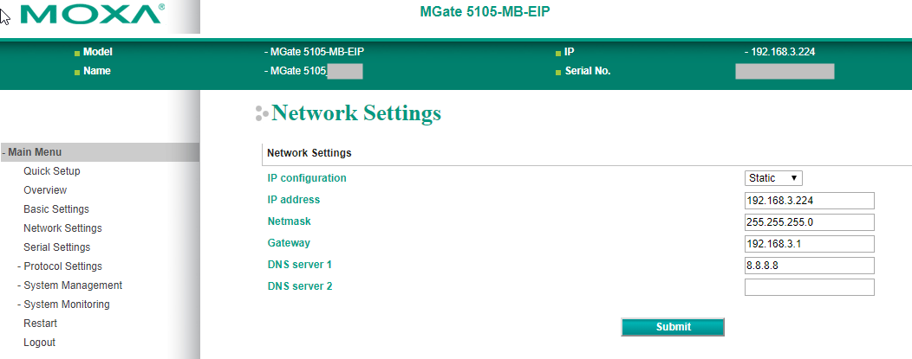
Task: Select the Netmask input field
Action: click(809, 222)
